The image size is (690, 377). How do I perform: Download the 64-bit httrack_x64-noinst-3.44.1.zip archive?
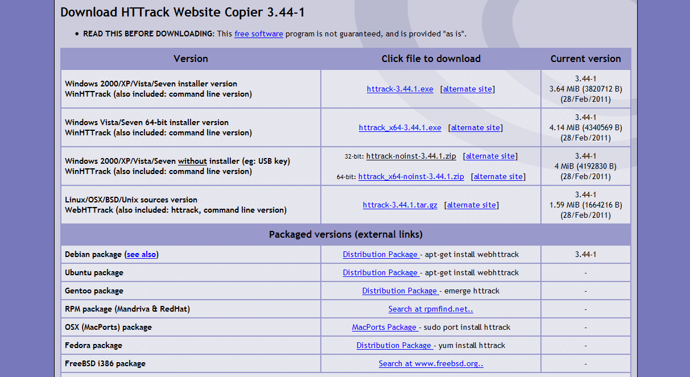(x=411, y=176)
